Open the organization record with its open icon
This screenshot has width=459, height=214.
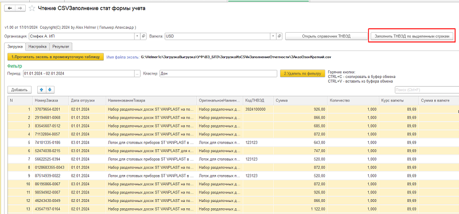[143, 36]
